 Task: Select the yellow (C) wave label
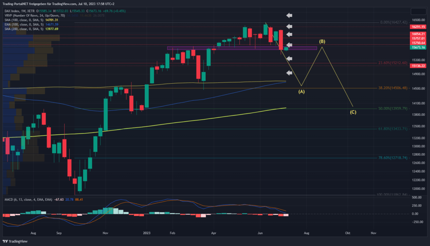(x=353, y=112)
